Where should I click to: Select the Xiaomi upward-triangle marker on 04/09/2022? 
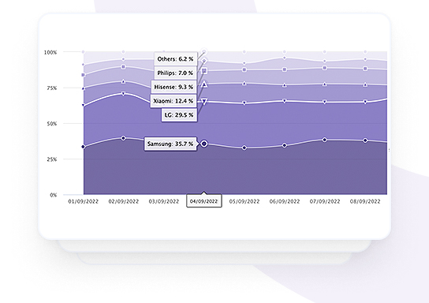(204, 84)
